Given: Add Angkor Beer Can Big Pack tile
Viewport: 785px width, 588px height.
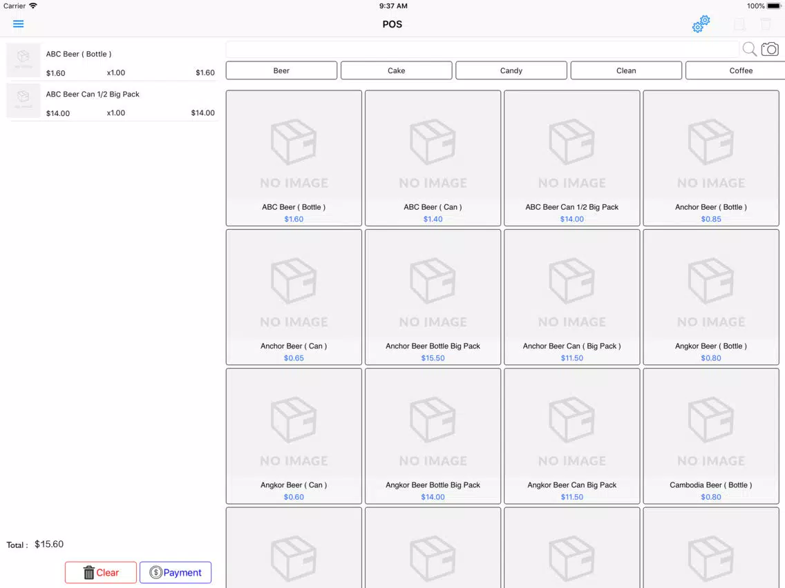Looking at the screenshot, I should (x=571, y=436).
